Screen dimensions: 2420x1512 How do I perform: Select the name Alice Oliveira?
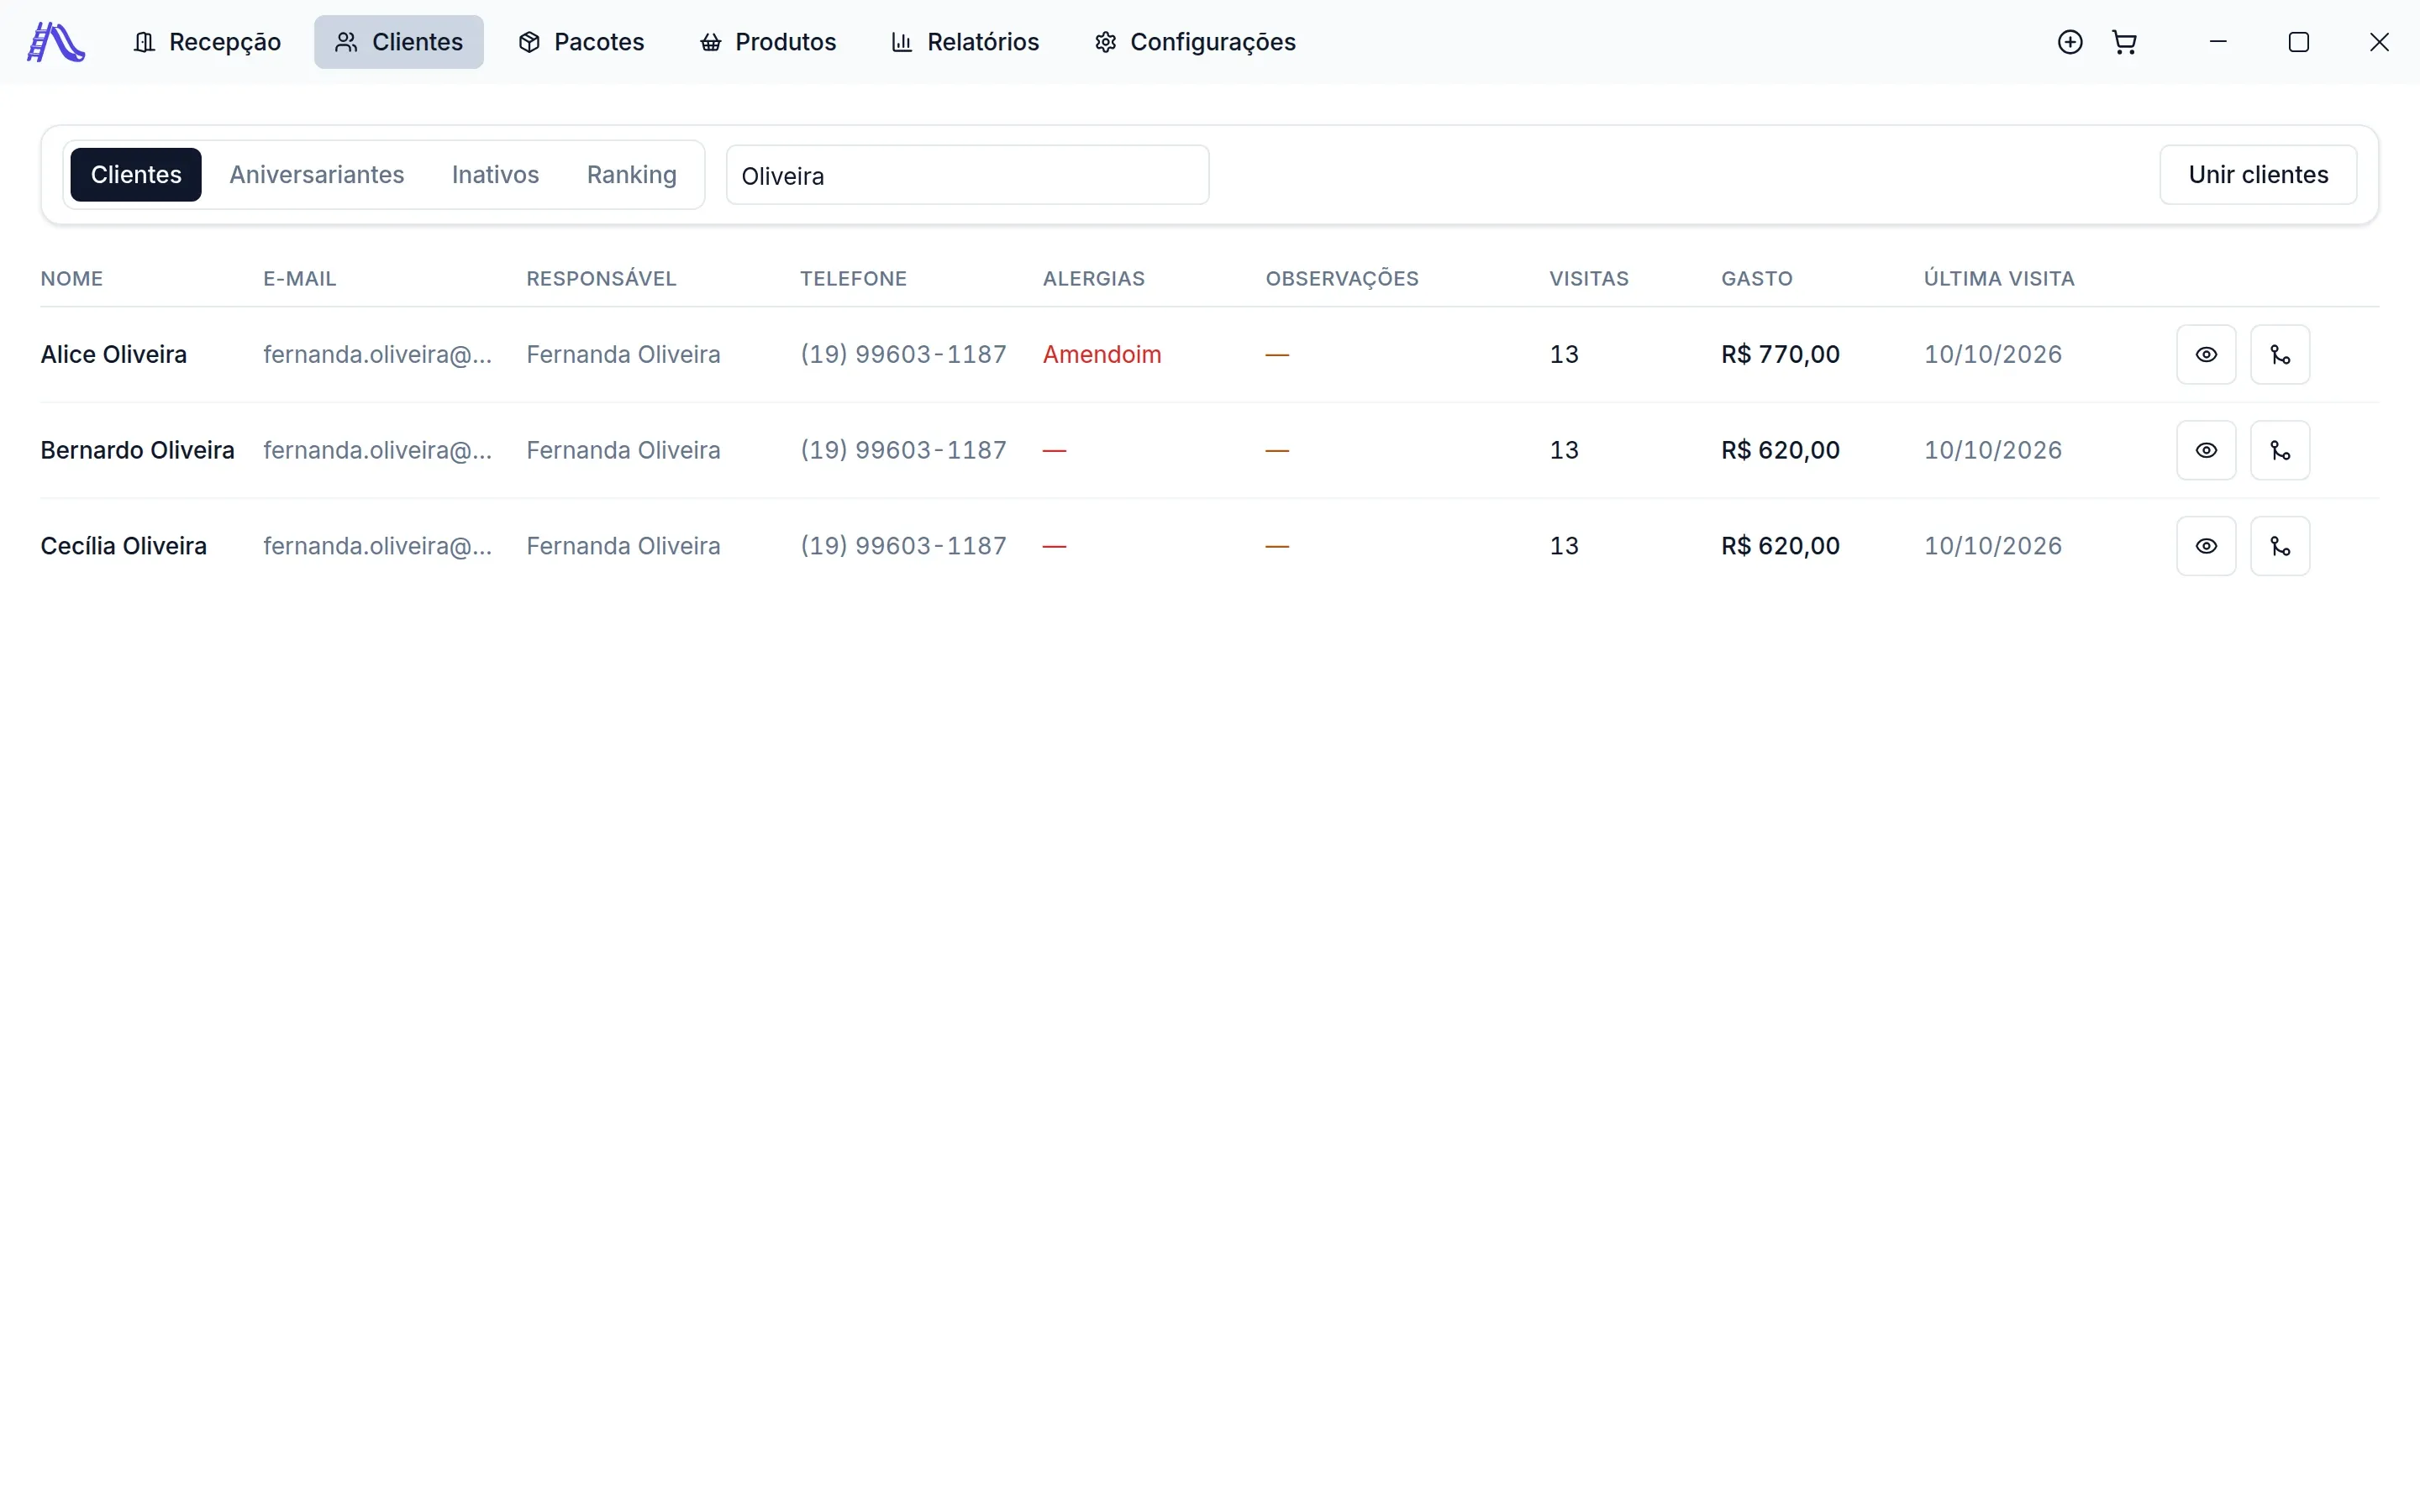tap(114, 354)
